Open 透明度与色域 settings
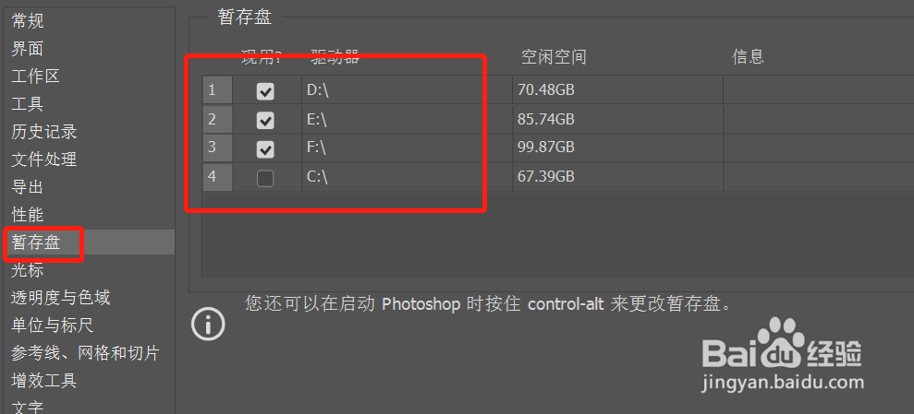Viewport: 914px width, 414px height. [x=61, y=298]
